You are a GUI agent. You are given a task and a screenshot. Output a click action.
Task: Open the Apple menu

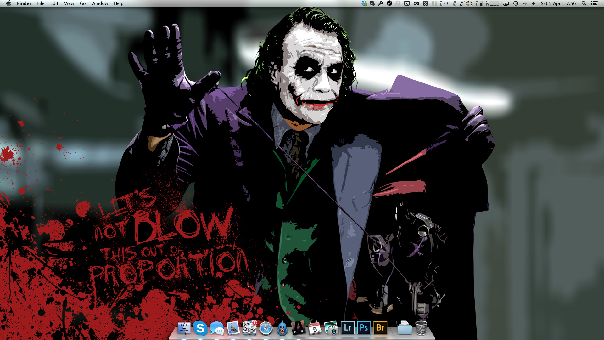pyautogui.click(x=8, y=3)
